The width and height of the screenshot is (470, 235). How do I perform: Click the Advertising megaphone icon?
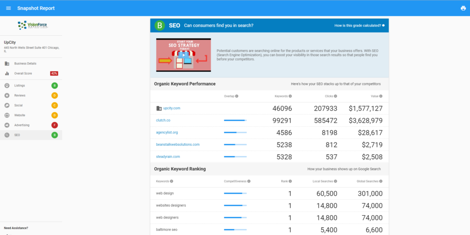click(7, 125)
